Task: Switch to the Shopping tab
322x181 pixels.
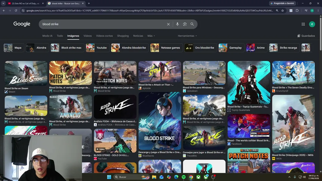Action: pyautogui.click(x=123, y=36)
